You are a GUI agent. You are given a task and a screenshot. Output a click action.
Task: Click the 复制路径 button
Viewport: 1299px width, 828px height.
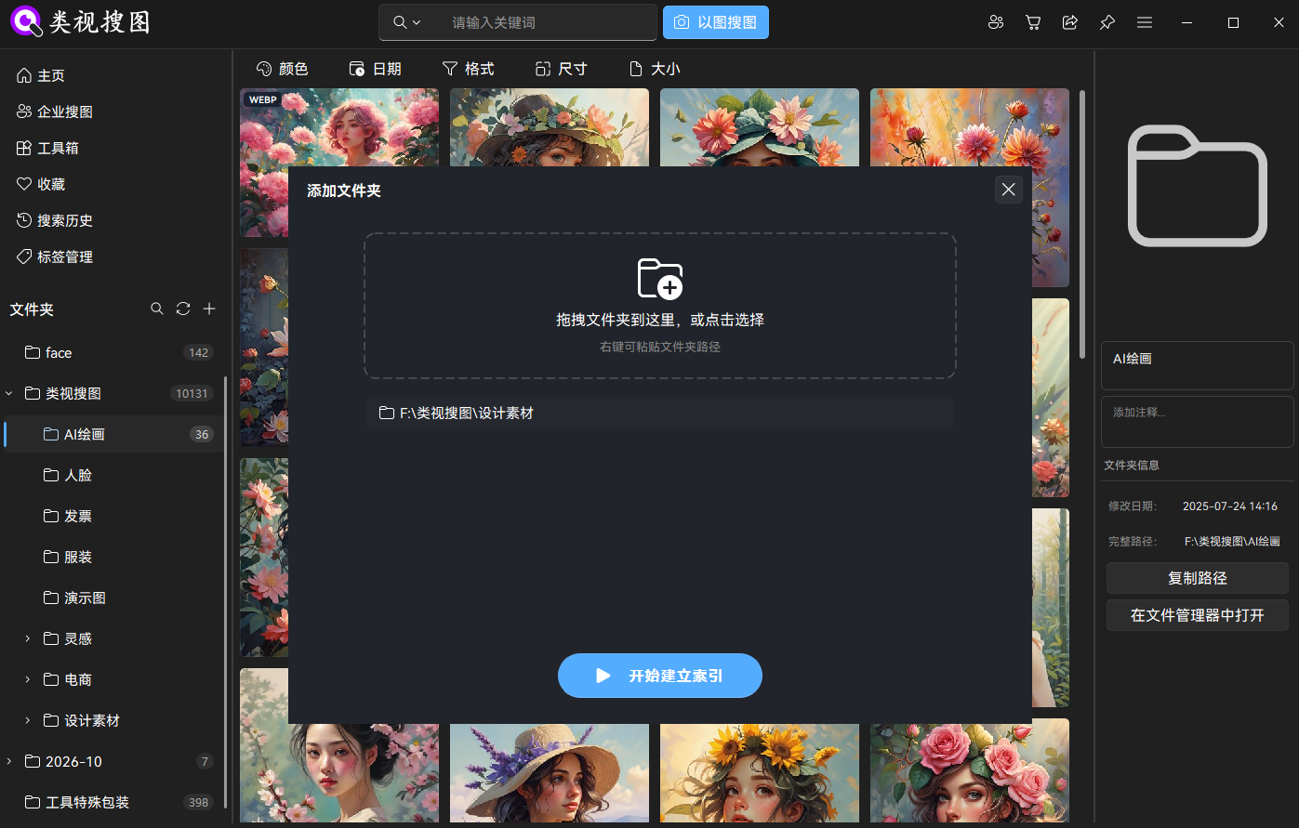pos(1198,578)
